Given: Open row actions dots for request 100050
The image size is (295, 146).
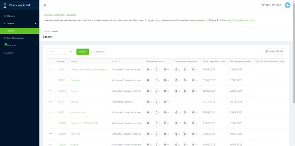Looking at the screenshot, I should (x=50, y=134).
